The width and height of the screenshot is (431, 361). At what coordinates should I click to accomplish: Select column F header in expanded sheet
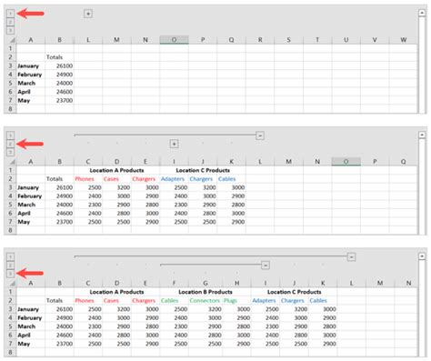click(174, 283)
